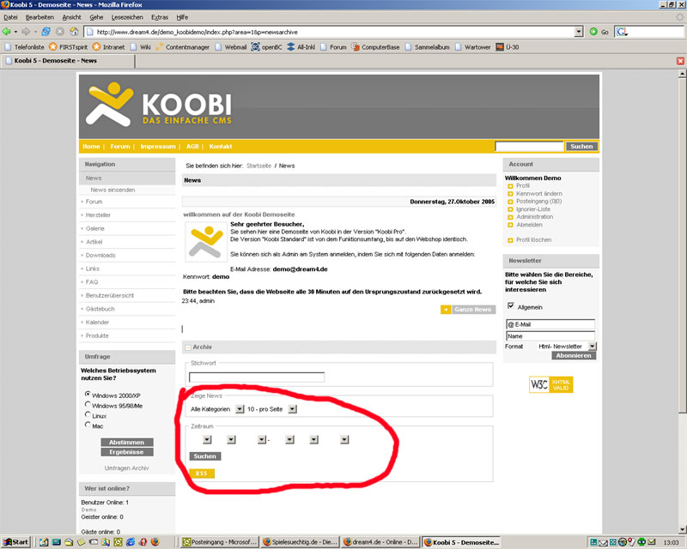Open the Impressum link in yellow bar
This screenshot has width=687, height=549.
coord(158,146)
